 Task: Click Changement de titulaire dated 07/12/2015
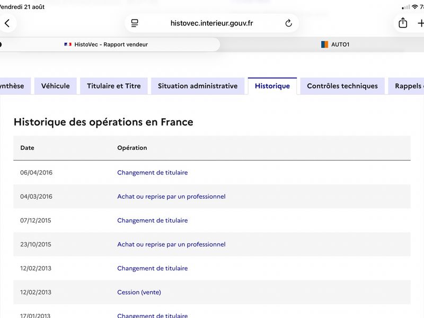(x=153, y=220)
